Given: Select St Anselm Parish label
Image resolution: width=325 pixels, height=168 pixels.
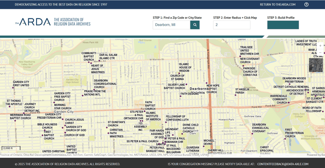Looking at the screenshot, I should 242,91.
